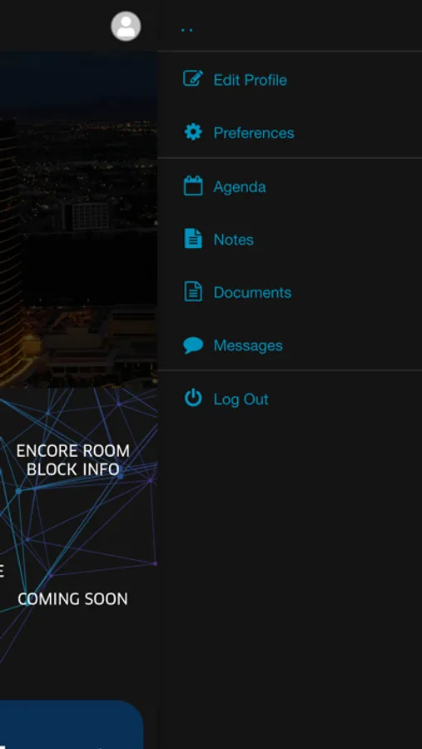Open the Preferences menu entry

click(x=254, y=133)
